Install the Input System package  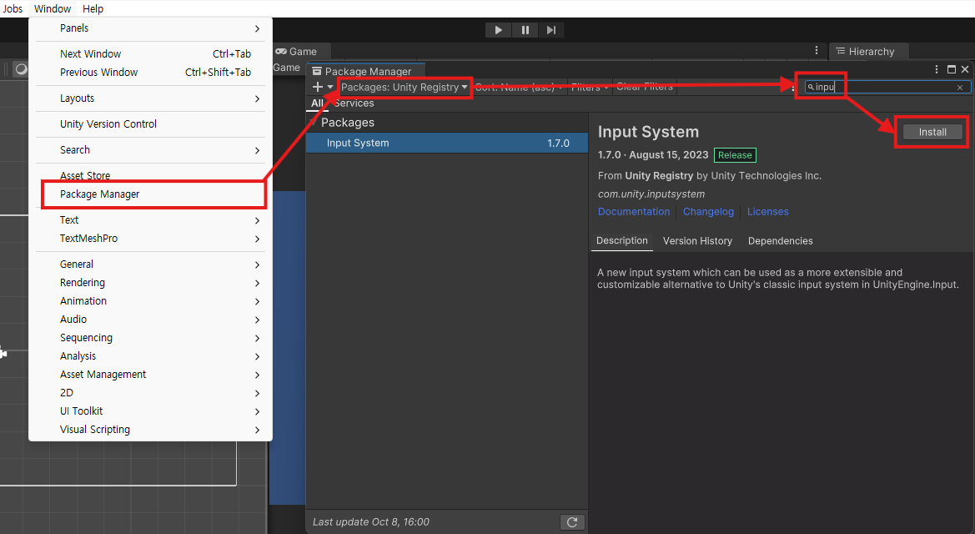932,132
